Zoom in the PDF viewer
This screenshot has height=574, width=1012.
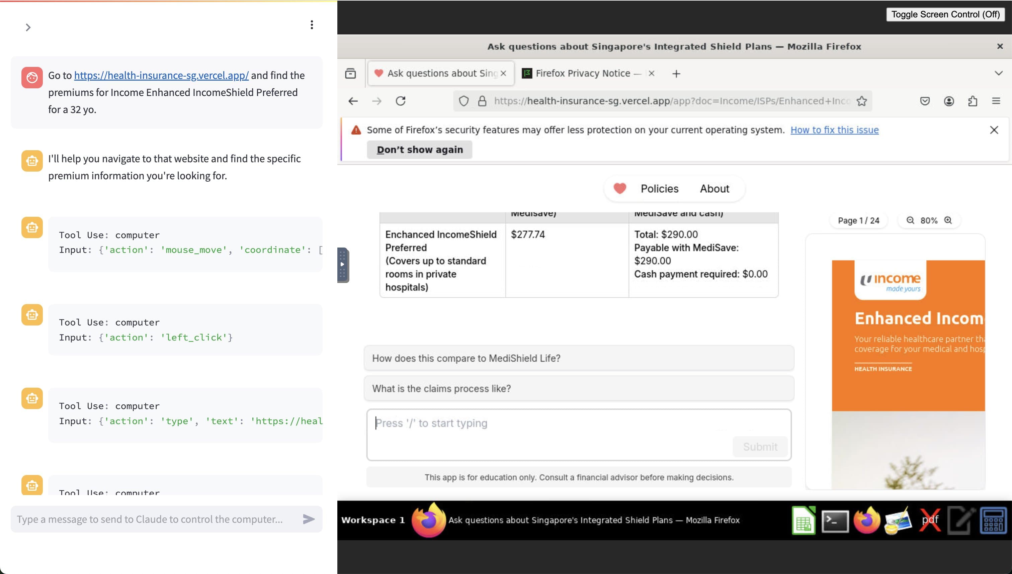coord(948,220)
